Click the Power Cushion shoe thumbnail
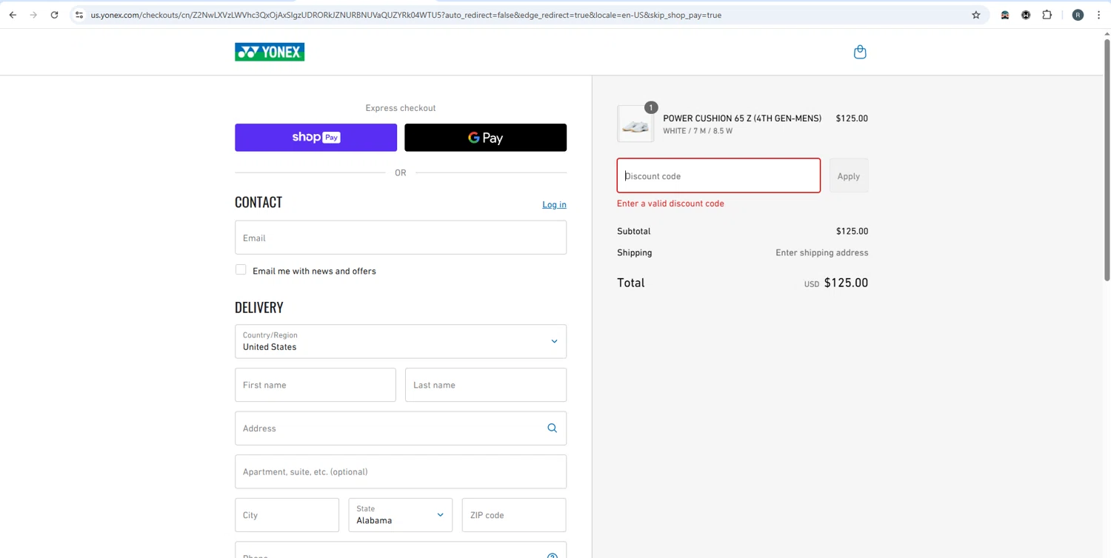This screenshot has width=1111, height=558. pos(635,124)
